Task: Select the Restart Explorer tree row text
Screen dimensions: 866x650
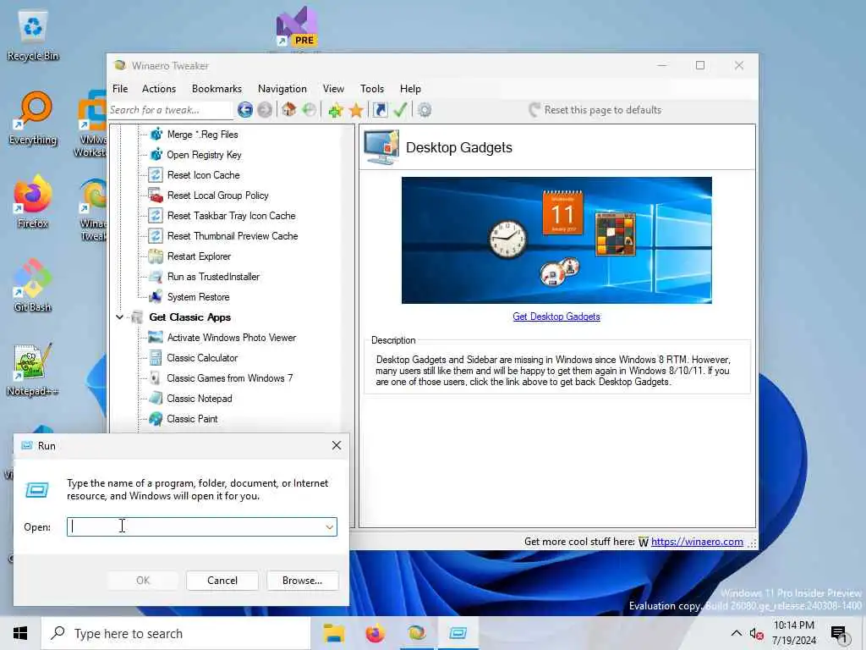Action: [x=199, y=256]
